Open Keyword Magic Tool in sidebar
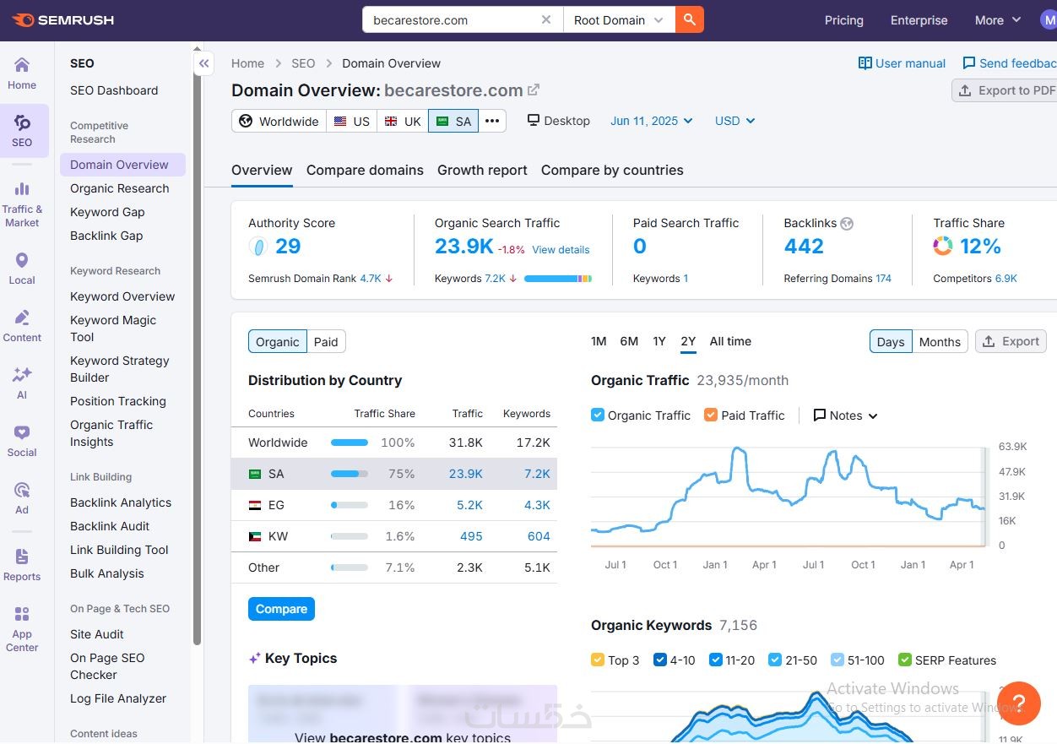The width and height of the screenshot is (1057, 744). [113, 329]
